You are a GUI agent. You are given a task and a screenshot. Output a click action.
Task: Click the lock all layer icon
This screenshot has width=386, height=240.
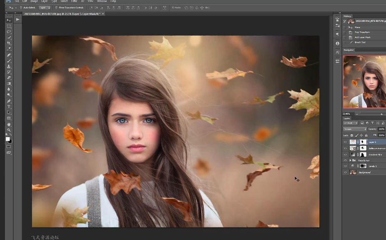[x=366, y=135]
